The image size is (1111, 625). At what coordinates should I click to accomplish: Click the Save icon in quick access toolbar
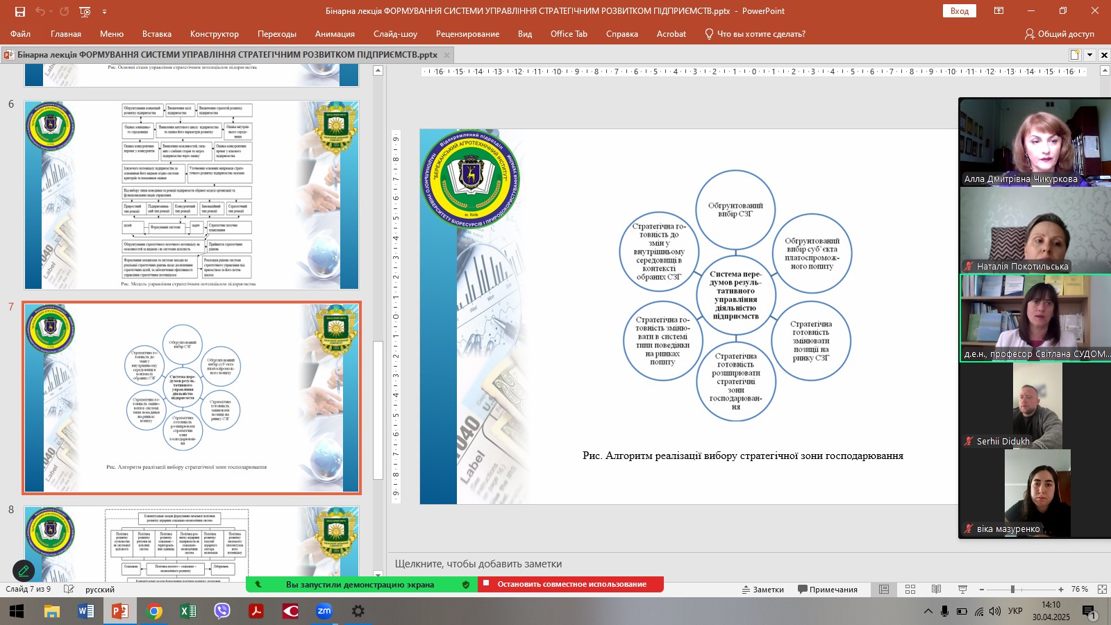pyautogui.click(x=20, y=11)
